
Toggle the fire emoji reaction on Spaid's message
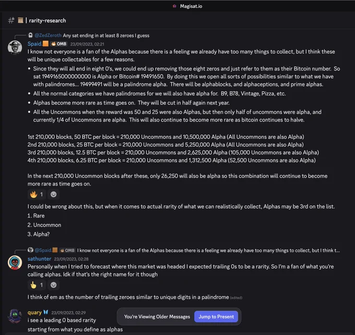pyautogui.click(x=37, y=194)
